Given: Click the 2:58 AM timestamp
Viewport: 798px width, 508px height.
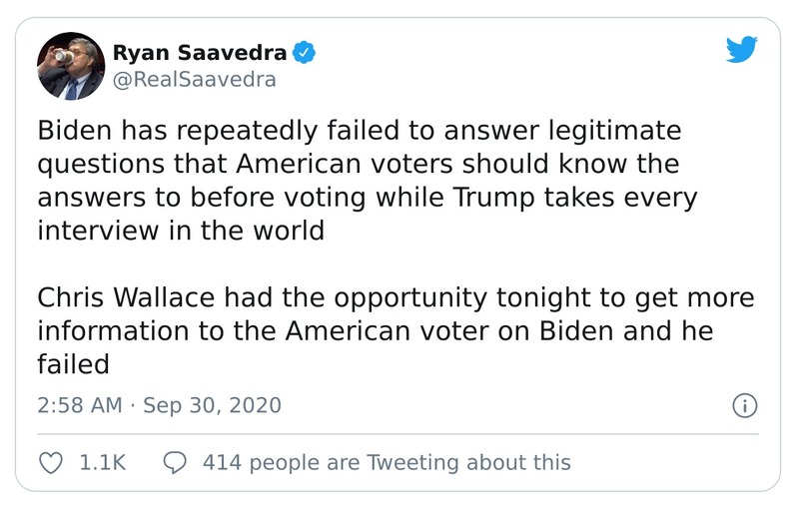Looking at the screenshot, I should (79, 406).
